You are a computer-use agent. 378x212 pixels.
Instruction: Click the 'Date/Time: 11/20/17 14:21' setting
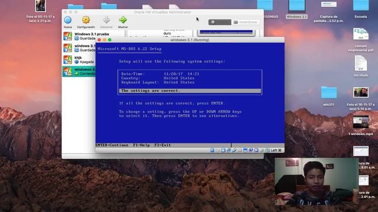click(x=160, y=74)
